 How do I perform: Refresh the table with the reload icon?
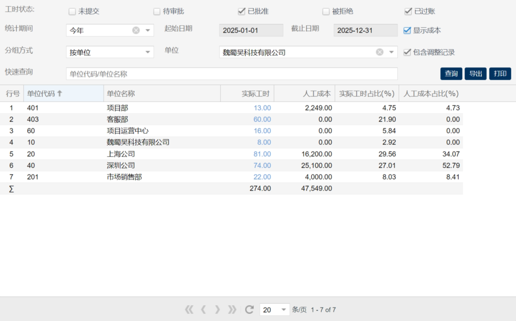(x=249, y=309)
